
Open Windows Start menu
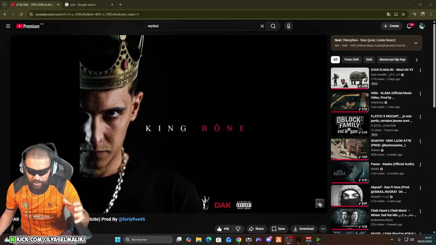tap(118, 240)
